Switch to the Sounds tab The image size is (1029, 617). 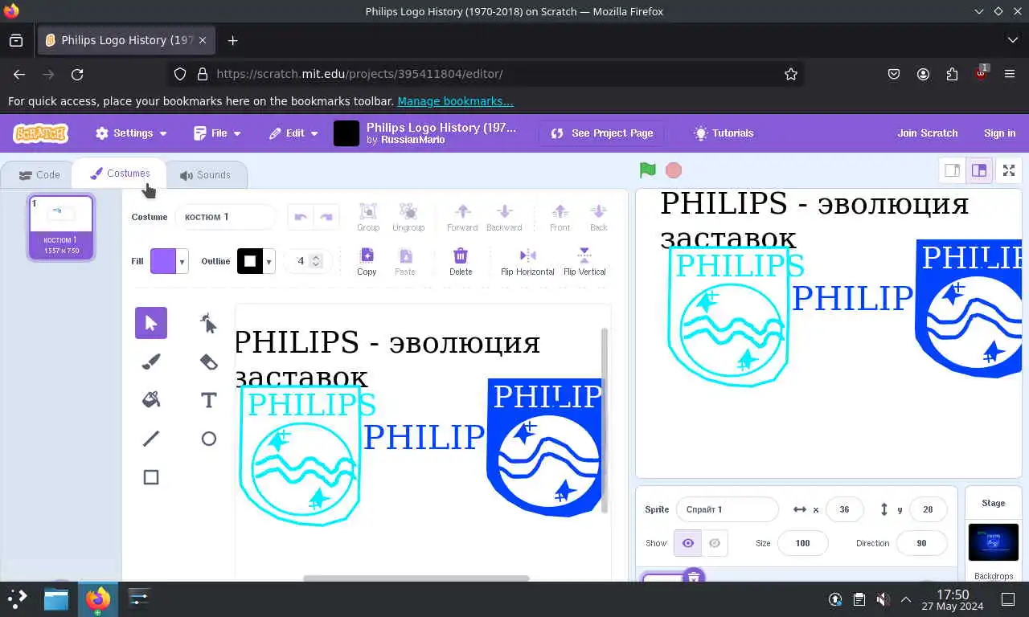click(x=206, y=174)
